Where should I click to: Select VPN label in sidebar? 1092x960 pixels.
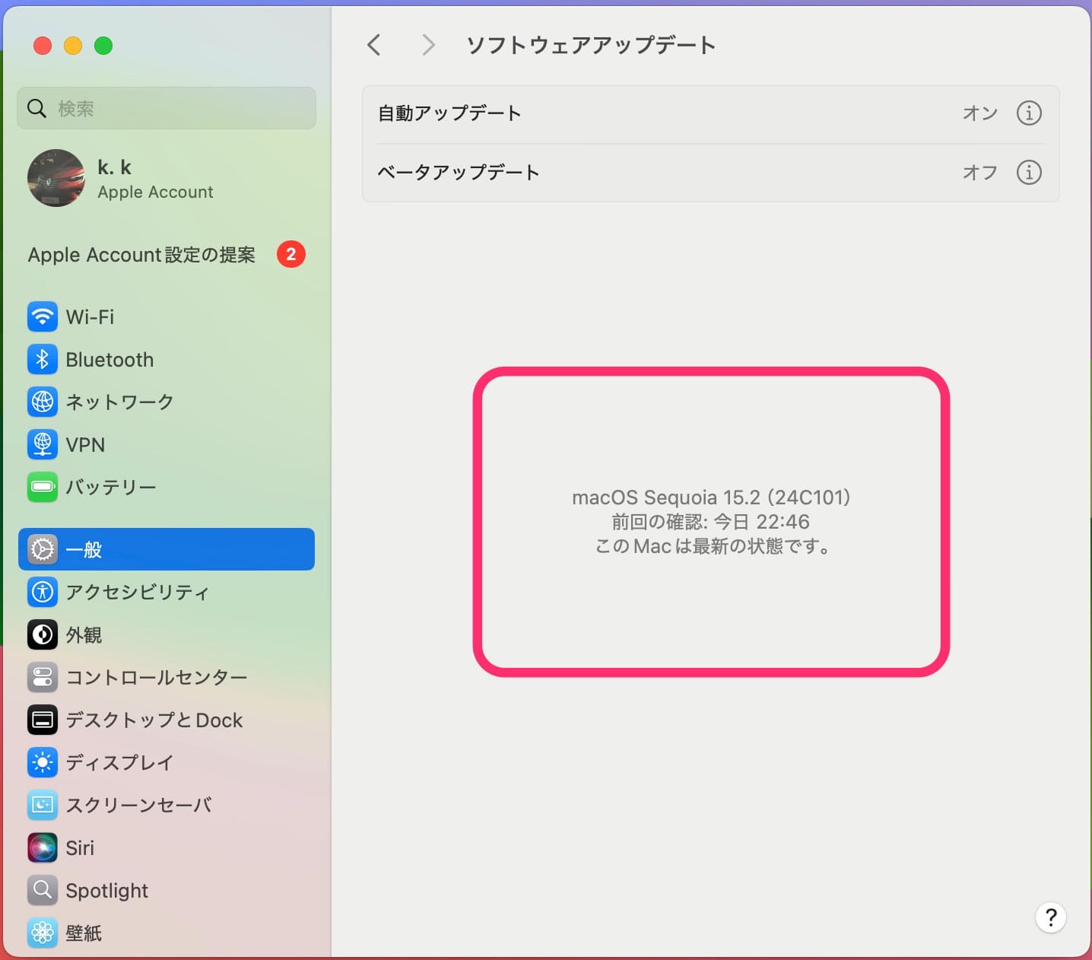pos(85,444)
